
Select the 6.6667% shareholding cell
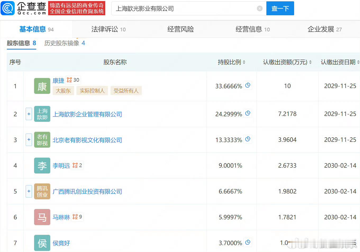[230, 191]
